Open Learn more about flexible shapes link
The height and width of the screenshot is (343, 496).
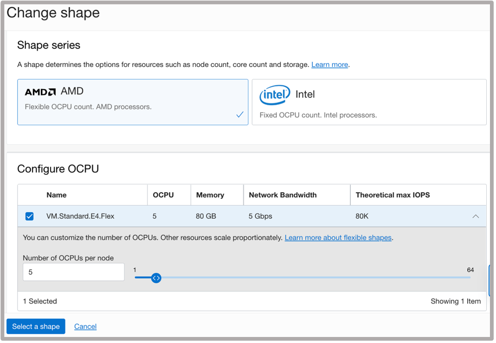pyautogui.click(x=338, y=238)
